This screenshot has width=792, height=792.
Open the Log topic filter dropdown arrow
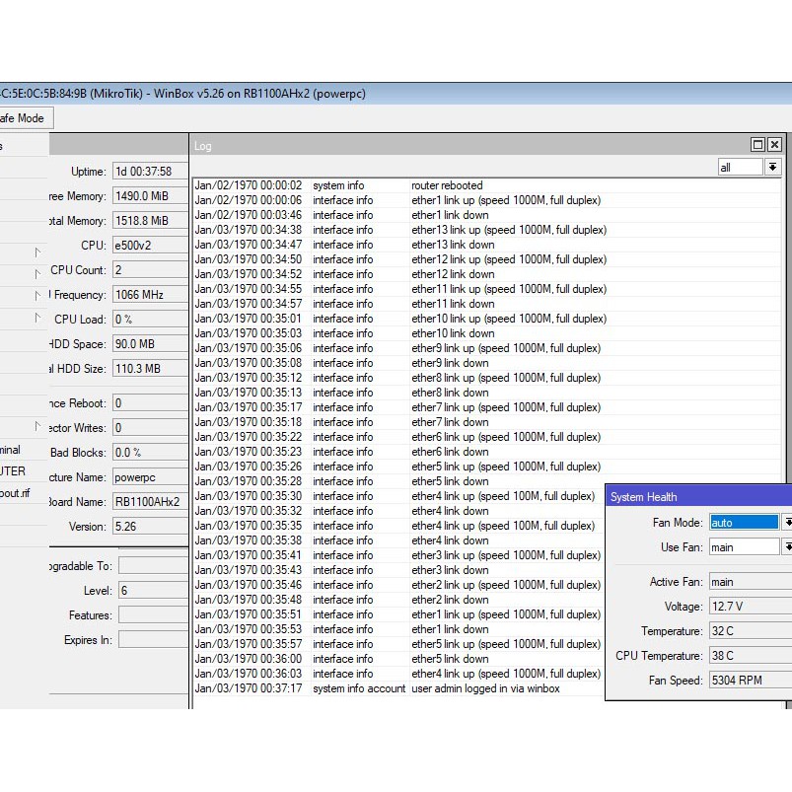coord(772,168)
